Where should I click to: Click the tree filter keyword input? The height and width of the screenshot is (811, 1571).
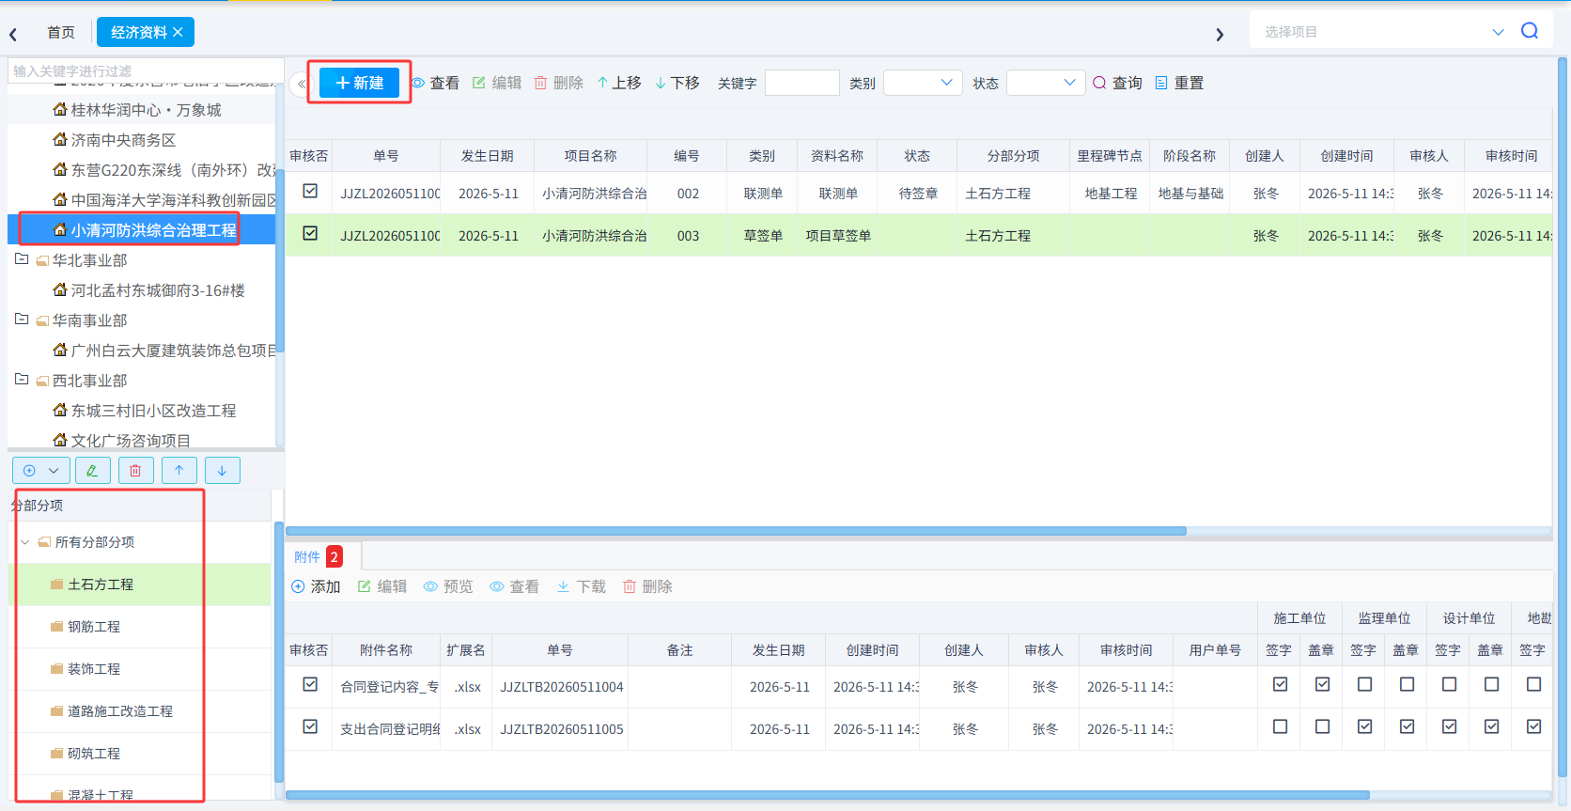click(146, 71)
